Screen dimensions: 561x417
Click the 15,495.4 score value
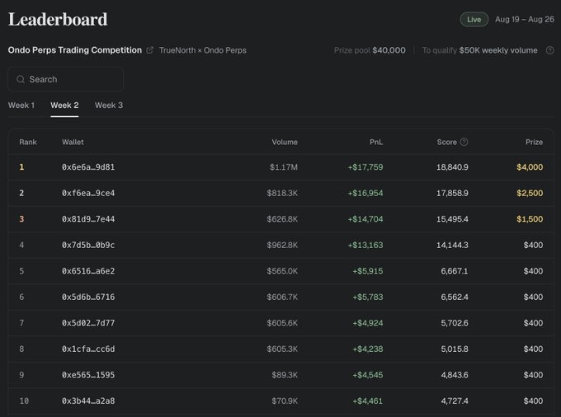pos(452,219)
